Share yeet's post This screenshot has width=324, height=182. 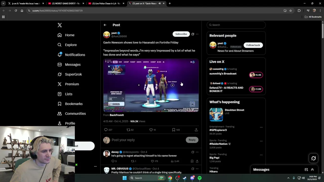coord(196,130)
